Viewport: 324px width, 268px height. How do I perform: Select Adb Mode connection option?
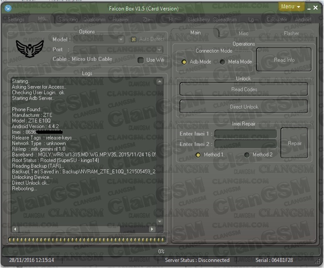184,62
